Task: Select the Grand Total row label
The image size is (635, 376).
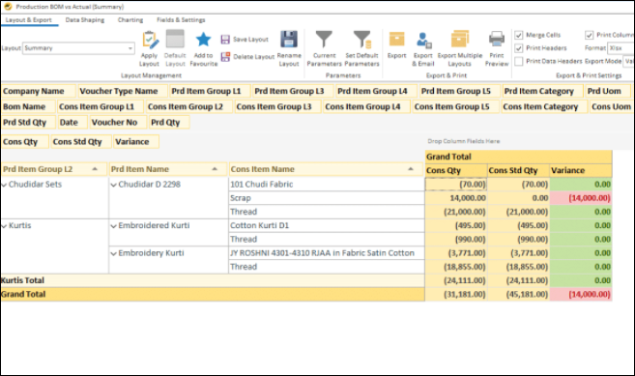Action: (213, 295)
